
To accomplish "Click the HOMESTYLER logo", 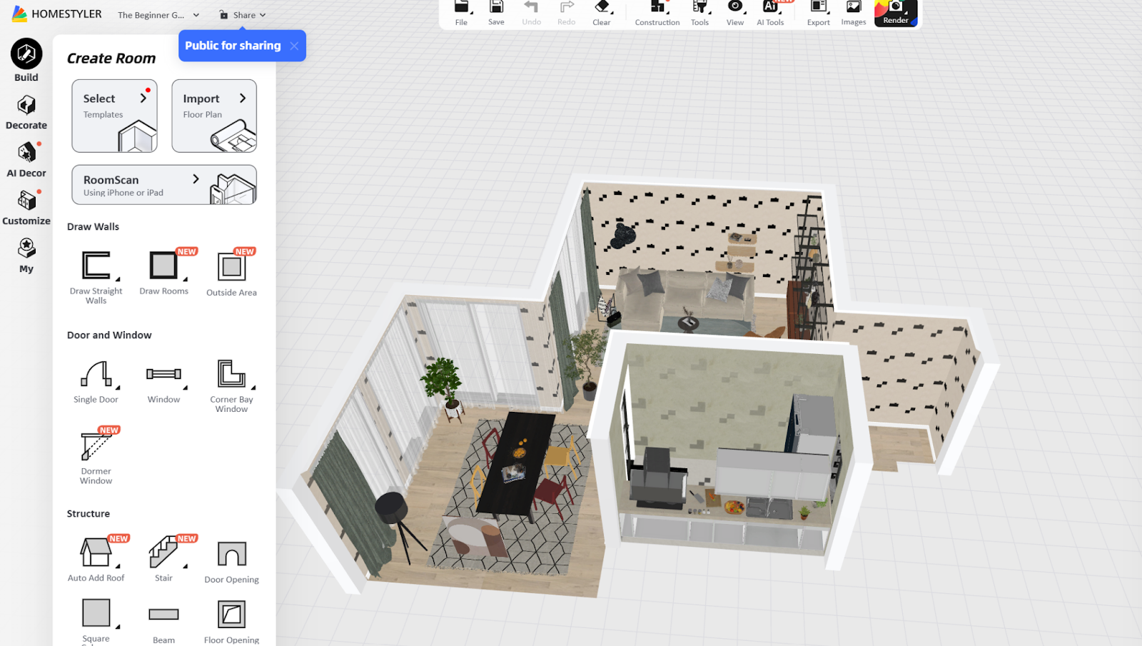I will coord(57,14).
